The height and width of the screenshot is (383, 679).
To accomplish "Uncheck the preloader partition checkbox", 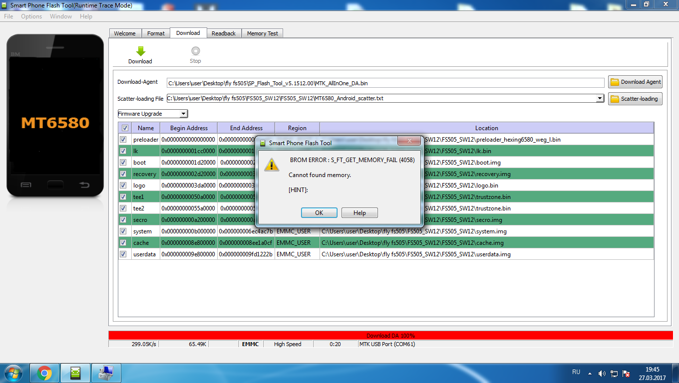I will [x=123, y=140].
